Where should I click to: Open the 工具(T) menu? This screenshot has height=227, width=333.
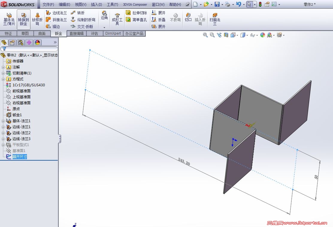pyautogui.click(x=112, y=4)
